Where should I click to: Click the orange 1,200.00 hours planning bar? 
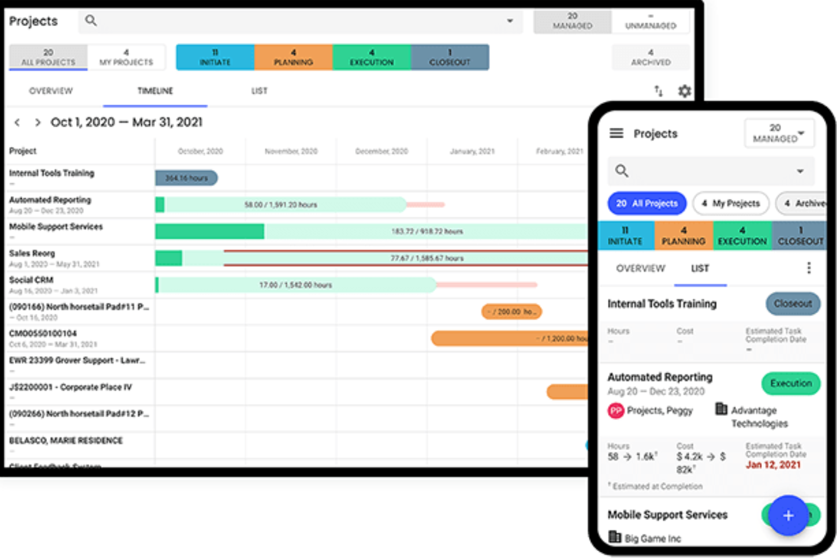coord(509,339)
